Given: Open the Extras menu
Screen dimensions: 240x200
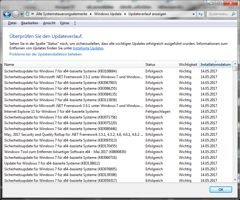Looking at the screenshot, I should coord(65,23).
